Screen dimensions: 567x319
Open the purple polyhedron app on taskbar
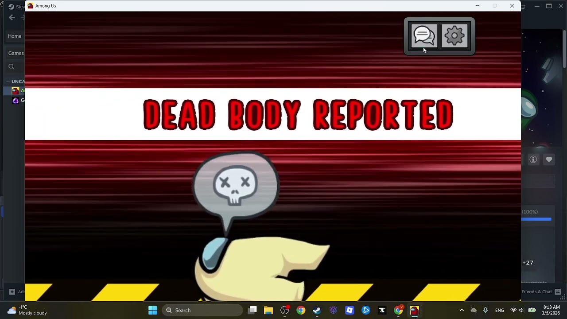pos(333,310)
